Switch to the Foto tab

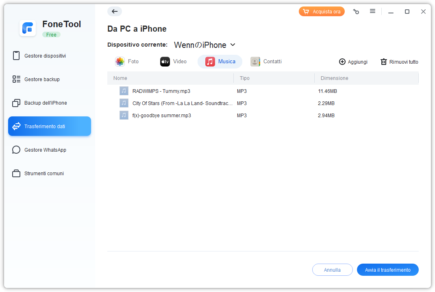click(127, 62)
